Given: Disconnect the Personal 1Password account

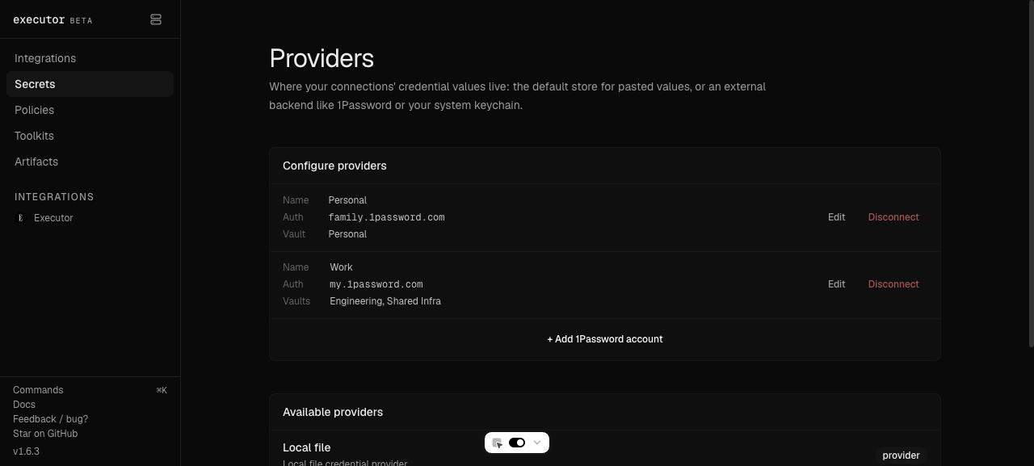Looking at the screenshot, I should (893, 217).
